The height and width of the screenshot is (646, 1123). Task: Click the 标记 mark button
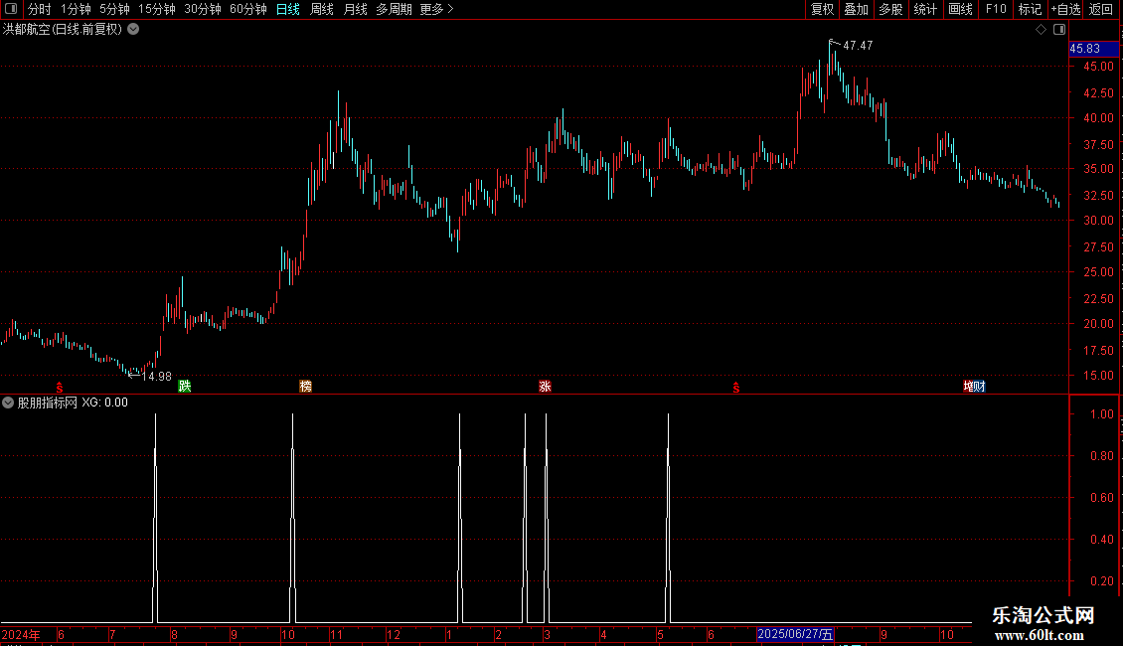point(1030,9)
